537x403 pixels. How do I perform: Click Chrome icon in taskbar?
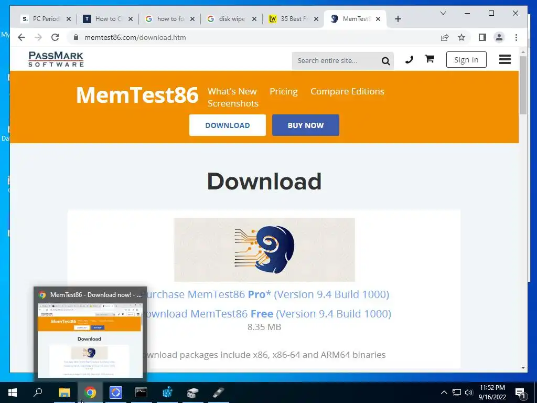pos(90,393)
